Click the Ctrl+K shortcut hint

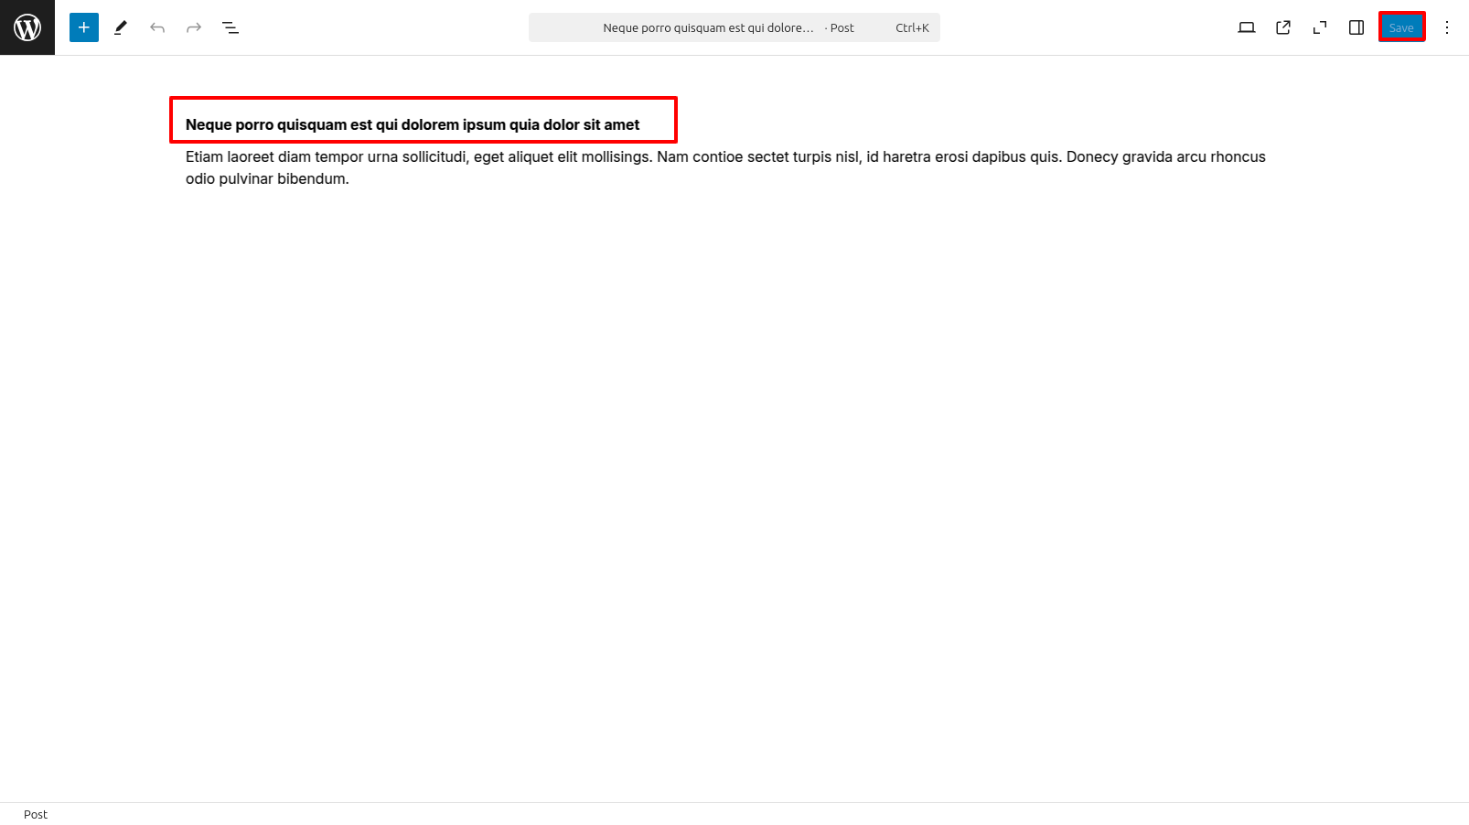coord(912,27)
